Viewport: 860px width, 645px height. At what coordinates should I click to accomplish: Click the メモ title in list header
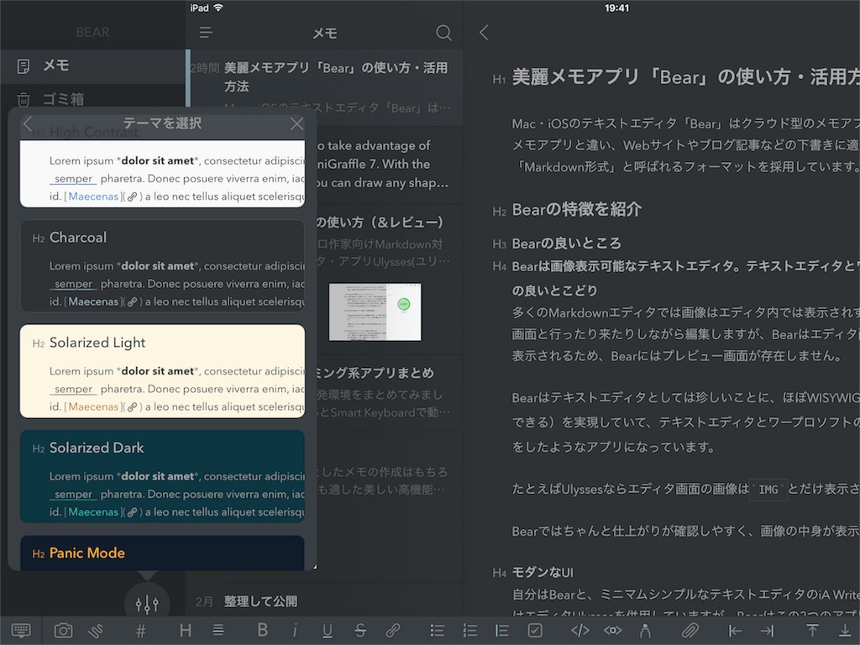(x=325, y=34)
